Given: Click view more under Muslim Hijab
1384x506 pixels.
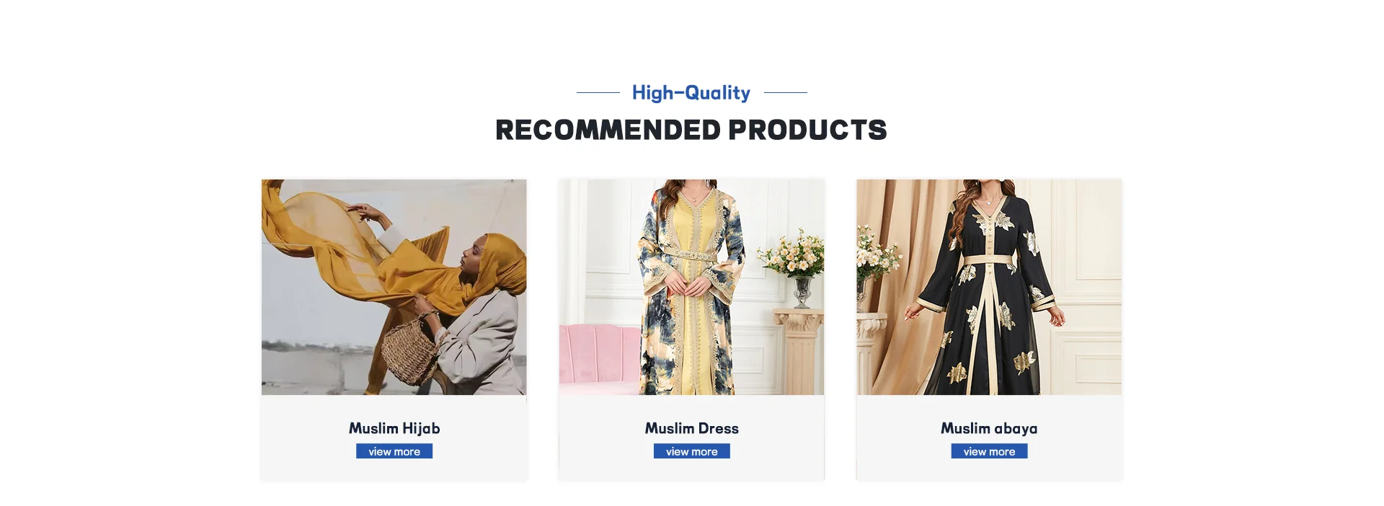Looking at the screenshot, I should [394, 451].
